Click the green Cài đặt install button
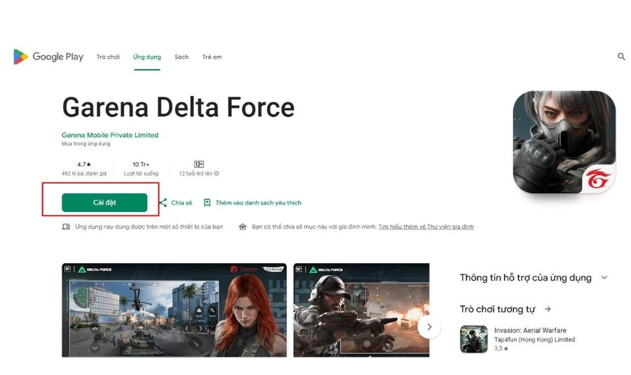The width and height of the screenshot is (631, 375). [104, 202]
